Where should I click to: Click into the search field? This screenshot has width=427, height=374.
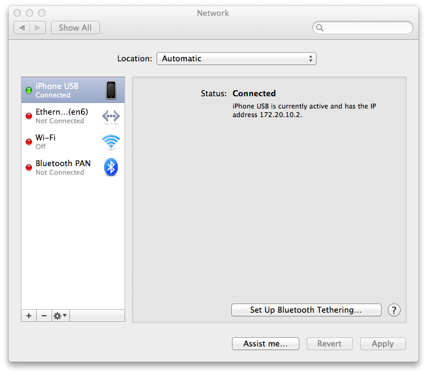click(x=363, y=28)
